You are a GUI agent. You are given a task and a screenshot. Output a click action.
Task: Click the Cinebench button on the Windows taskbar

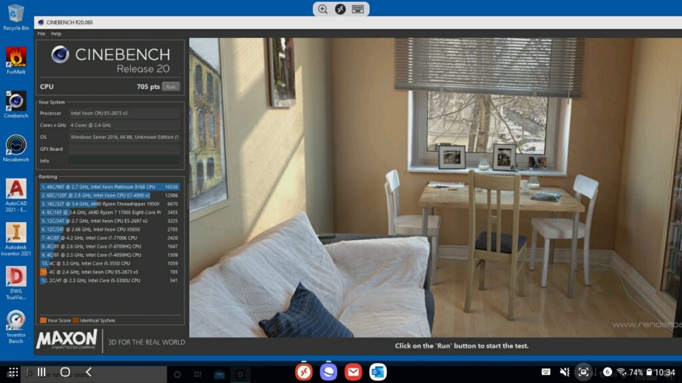240,374
